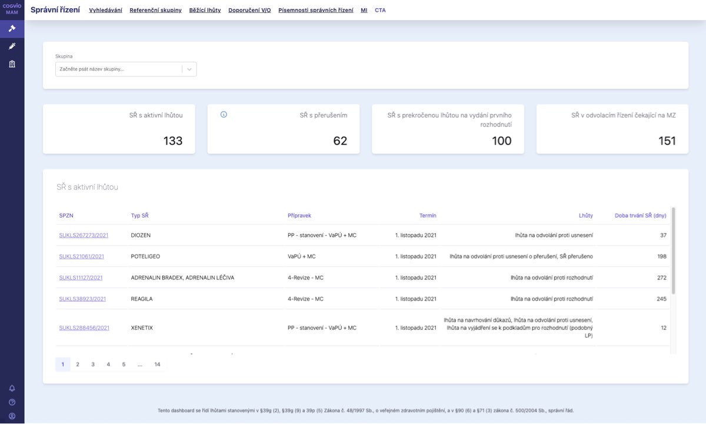Open link SUKLS288456/2021
This screenshot has height=424, width=706.
coord(84,328)
